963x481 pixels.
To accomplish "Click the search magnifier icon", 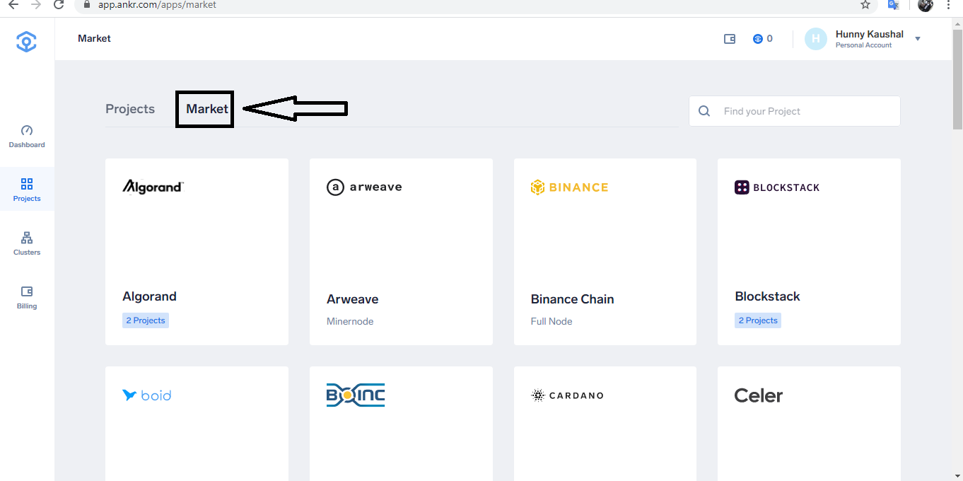I will tap(704, 111).
